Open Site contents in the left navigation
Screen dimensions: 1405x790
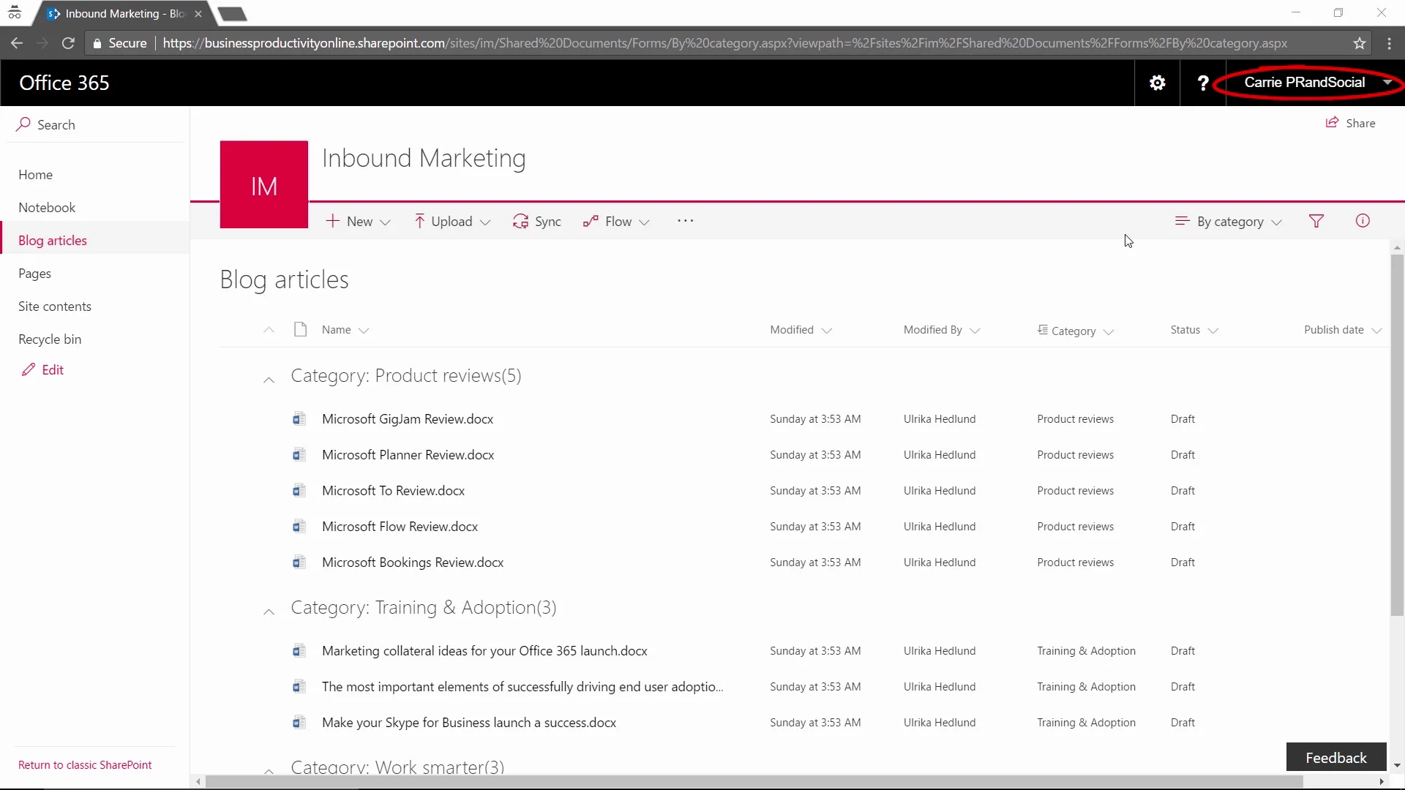point(55,306)
